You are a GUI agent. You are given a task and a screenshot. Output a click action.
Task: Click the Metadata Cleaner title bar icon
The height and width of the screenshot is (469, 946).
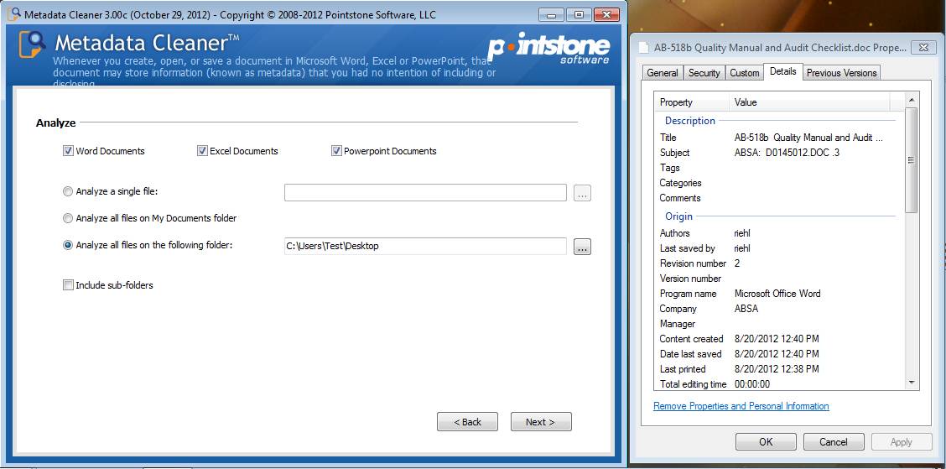13,14
